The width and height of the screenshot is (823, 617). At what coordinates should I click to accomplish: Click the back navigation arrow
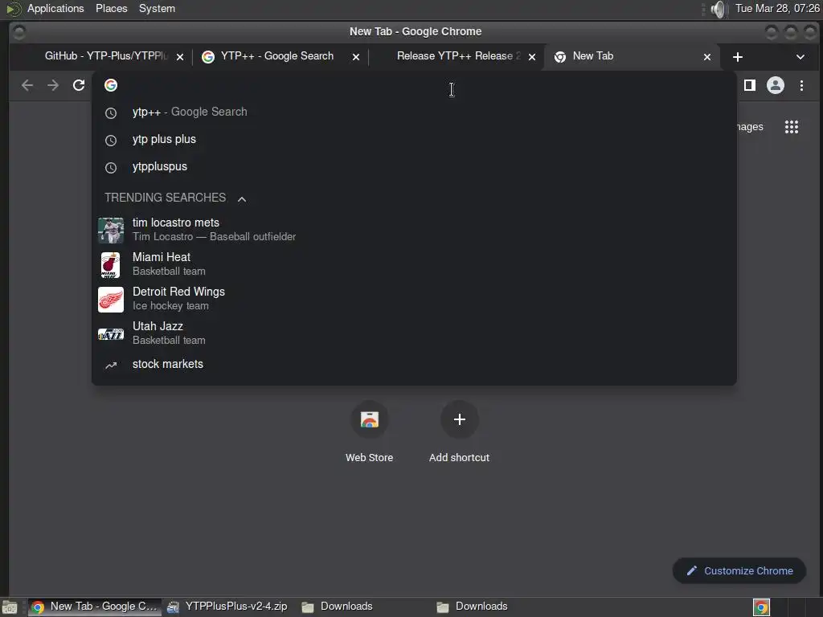click(x=27, y=85)
